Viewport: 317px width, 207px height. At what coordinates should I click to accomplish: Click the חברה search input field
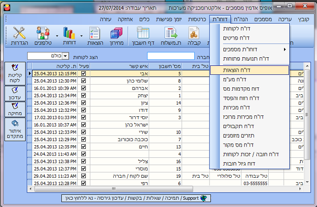coord(171,56)
